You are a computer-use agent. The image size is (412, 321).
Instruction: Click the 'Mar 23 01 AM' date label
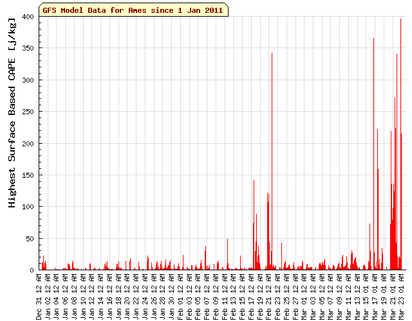[x=402, y=297]
